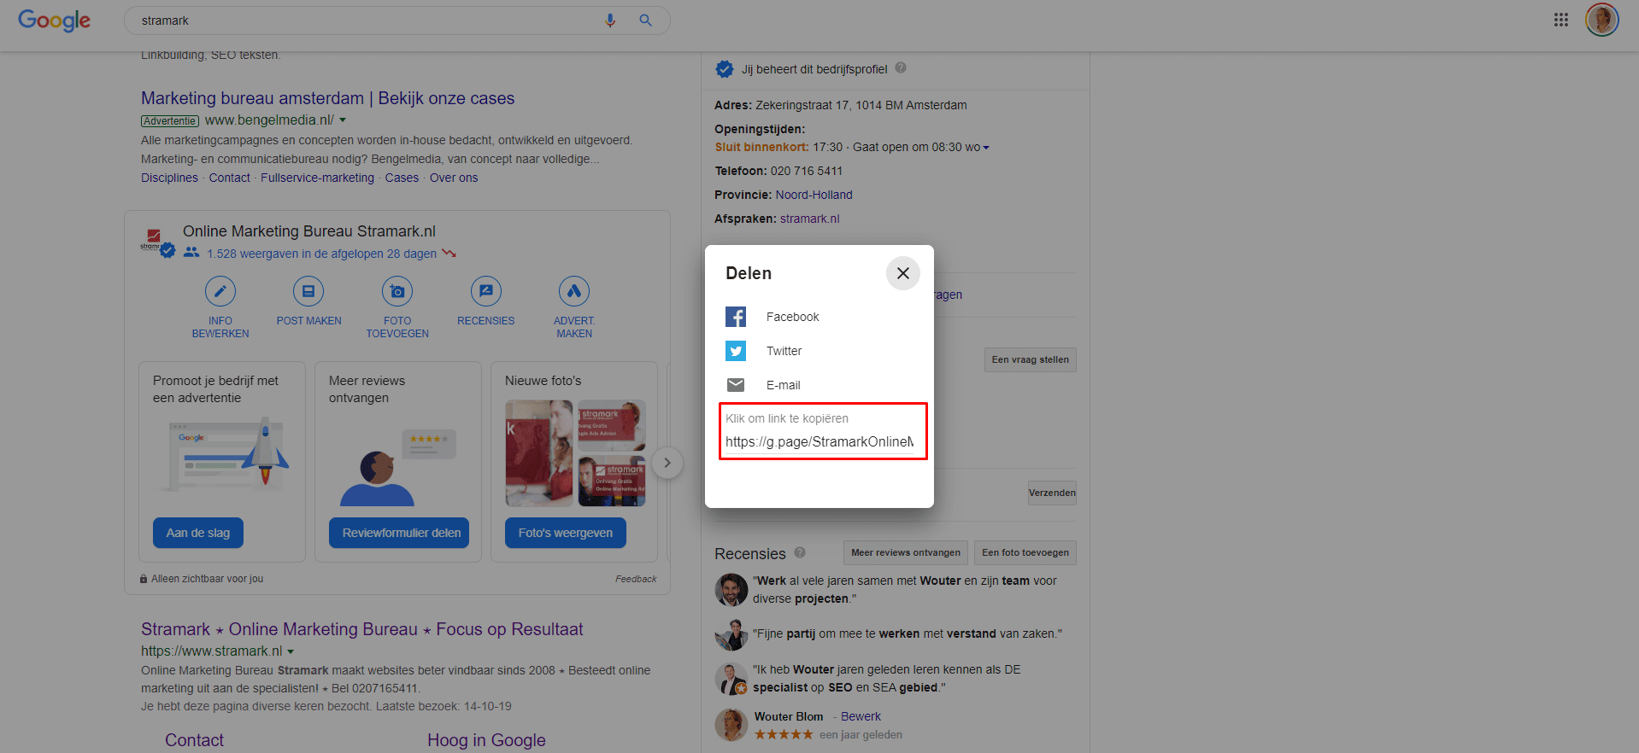Click the Verzenden button

coord(1052,493)
